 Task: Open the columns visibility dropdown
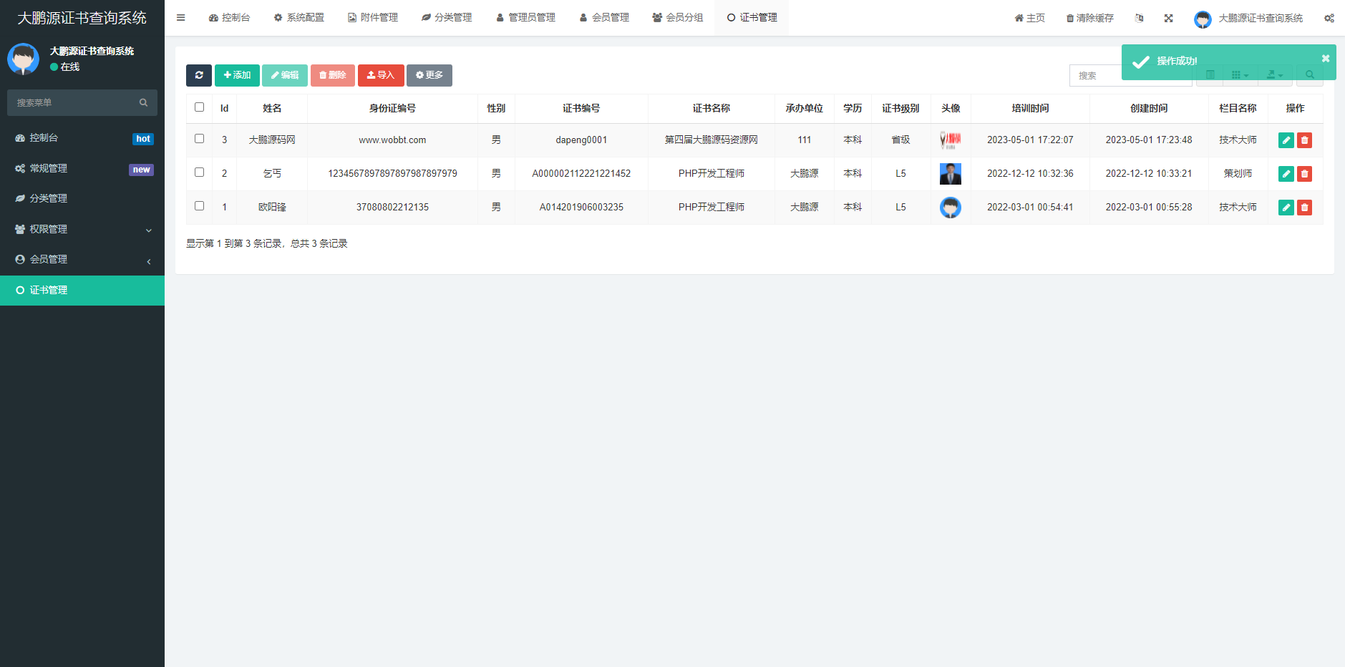(x=1240, y=74)
